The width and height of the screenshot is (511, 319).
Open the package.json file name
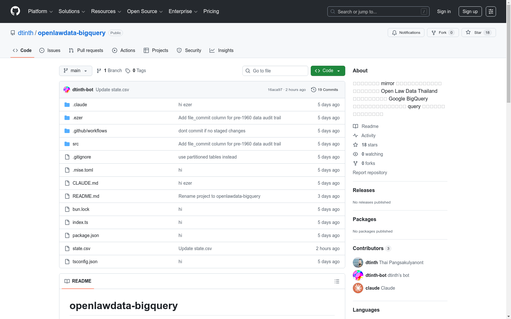[x=86, y=235]
